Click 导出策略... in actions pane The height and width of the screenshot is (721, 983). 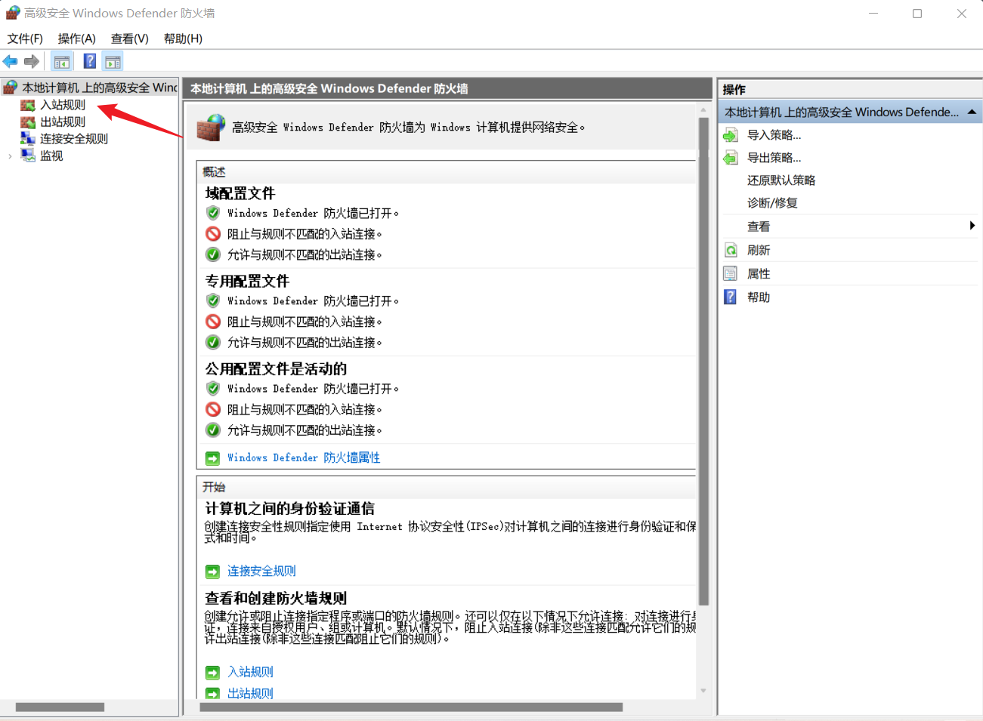click(x=774, y=158)
